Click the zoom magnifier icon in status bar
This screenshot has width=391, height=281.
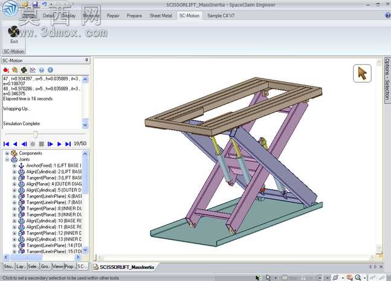(x=358, y=277)
